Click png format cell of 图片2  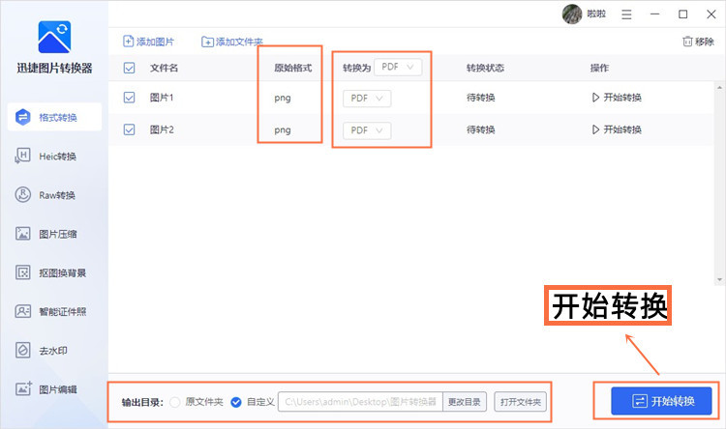(283, 130)
